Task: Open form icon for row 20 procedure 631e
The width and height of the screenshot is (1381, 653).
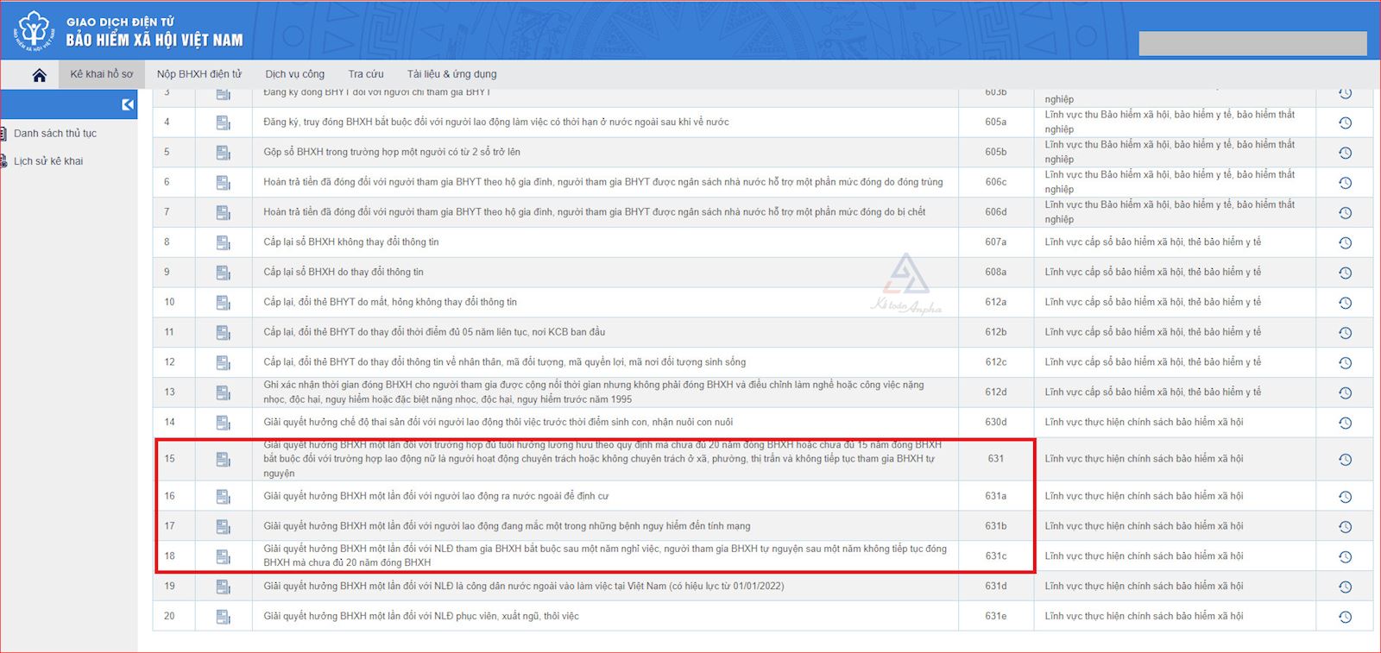Action: click(x=223, y=617)
